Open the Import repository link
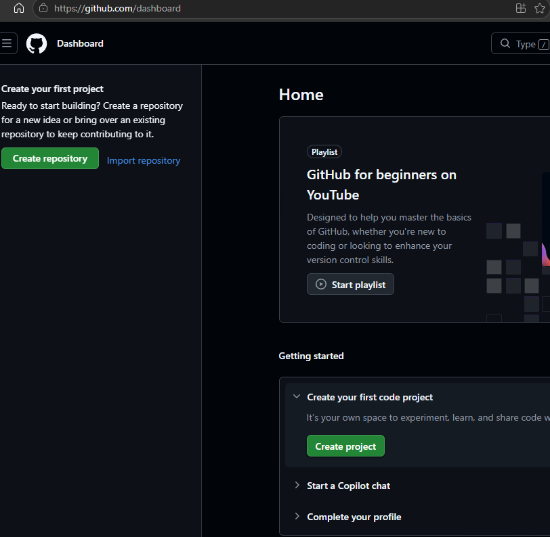The image size is (550, 537). tap(144, 160)
